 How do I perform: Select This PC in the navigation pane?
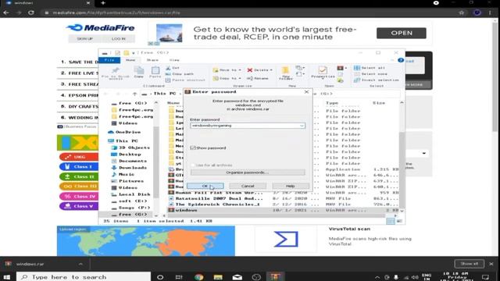123,140
